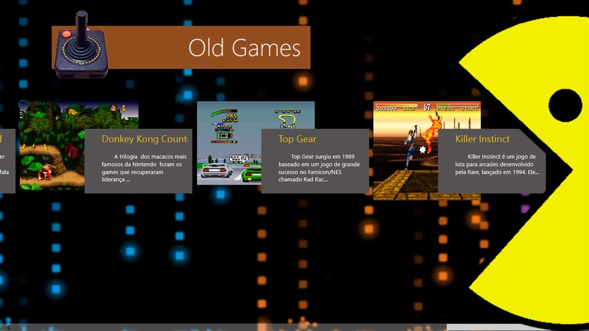Image resolution: width=589 pixels, height=331 pixels.
Task: Select the Donkey Kong Country title
Action: 145,139
